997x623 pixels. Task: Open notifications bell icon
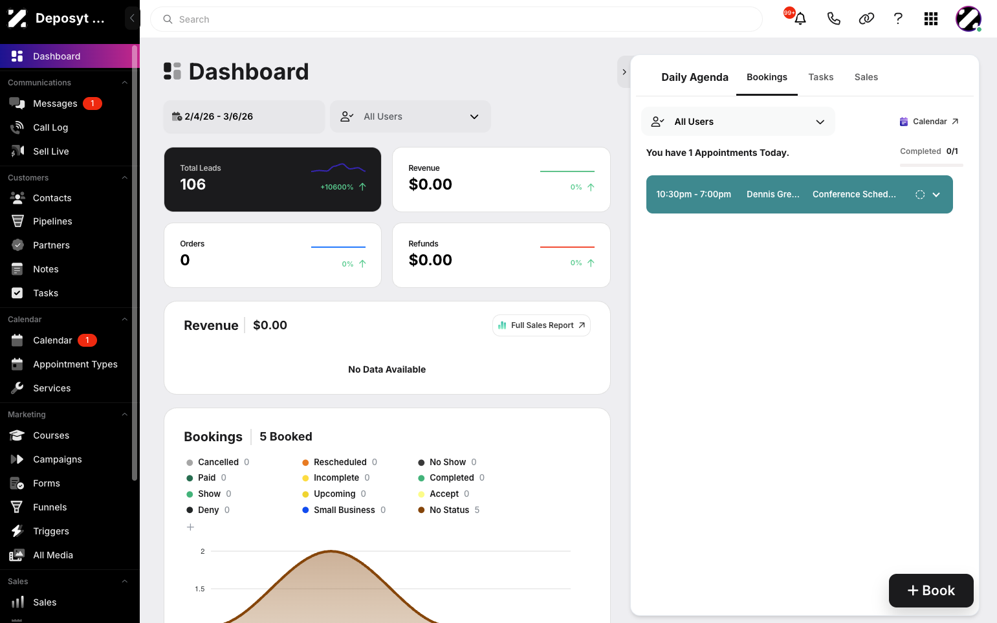[800, 19]
